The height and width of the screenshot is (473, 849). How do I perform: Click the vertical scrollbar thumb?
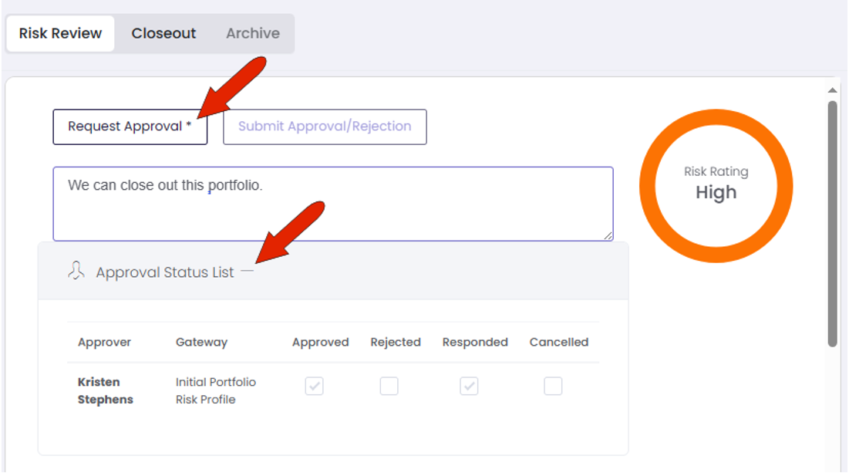click(x=832, y=223)
